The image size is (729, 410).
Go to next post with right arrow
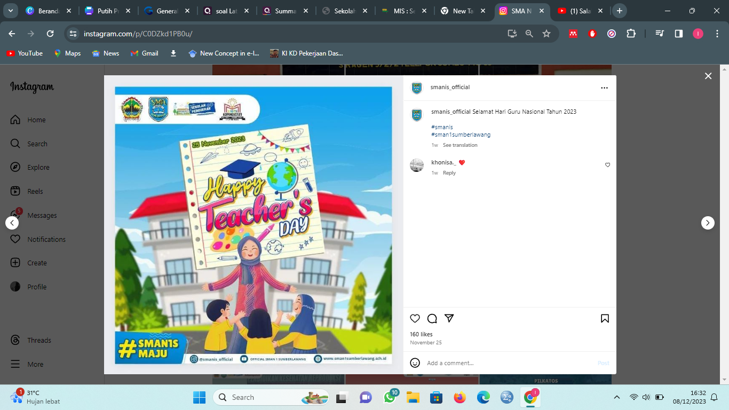708,223
